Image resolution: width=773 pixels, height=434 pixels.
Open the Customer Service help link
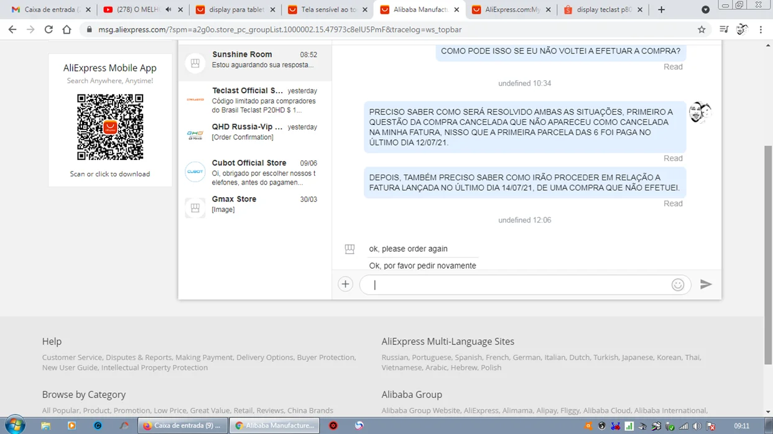pyautogui.click(x=72, y=358)
